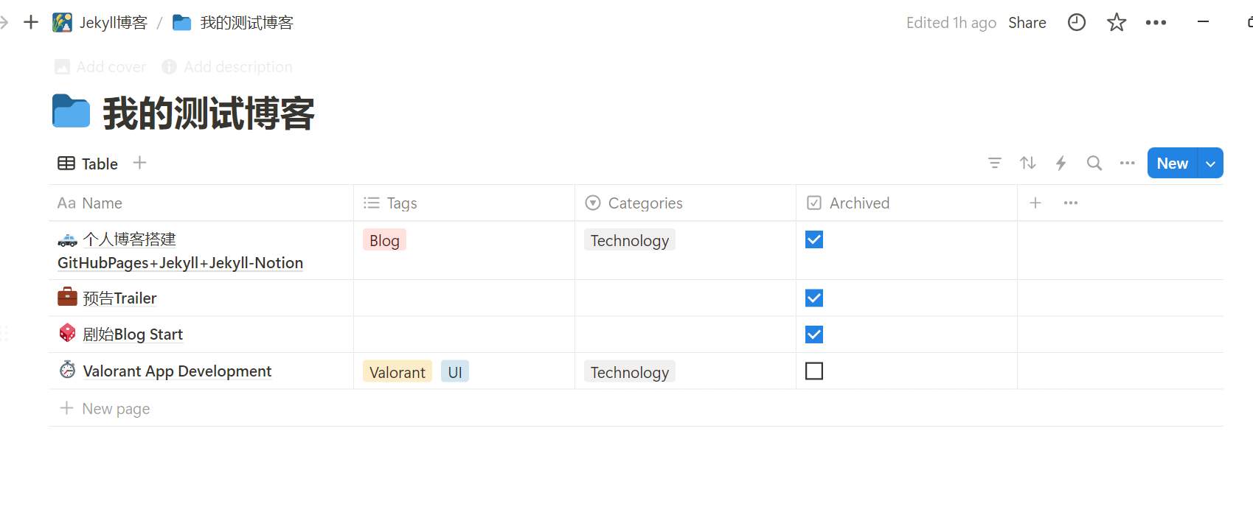Click the Share button

coord(1027,22)
